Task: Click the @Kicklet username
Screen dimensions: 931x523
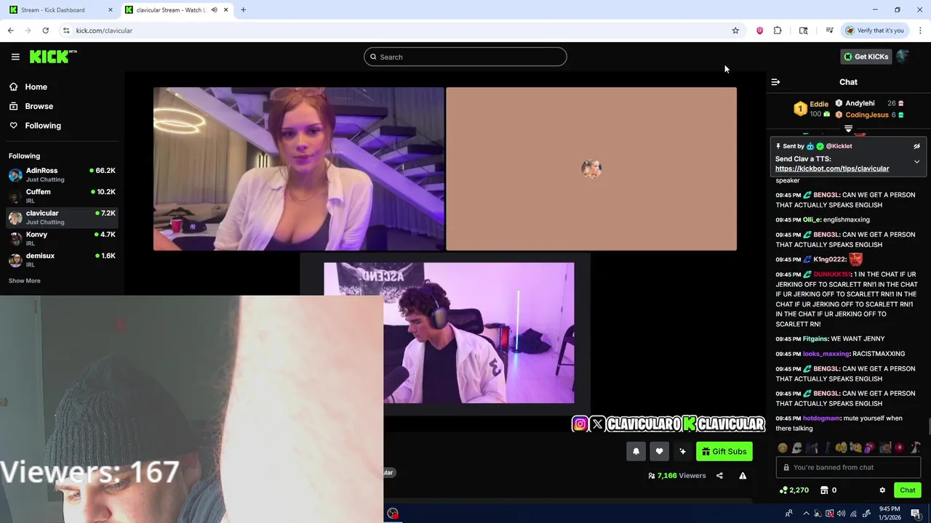Action: (x=839, y=146)
